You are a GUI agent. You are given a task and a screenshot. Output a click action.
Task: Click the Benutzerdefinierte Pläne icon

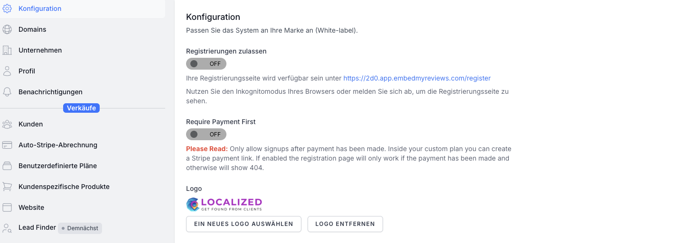tap(7, 166)
